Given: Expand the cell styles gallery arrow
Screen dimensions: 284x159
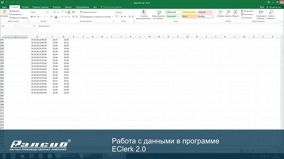Looking at the screenshot, I should (214, 18).
